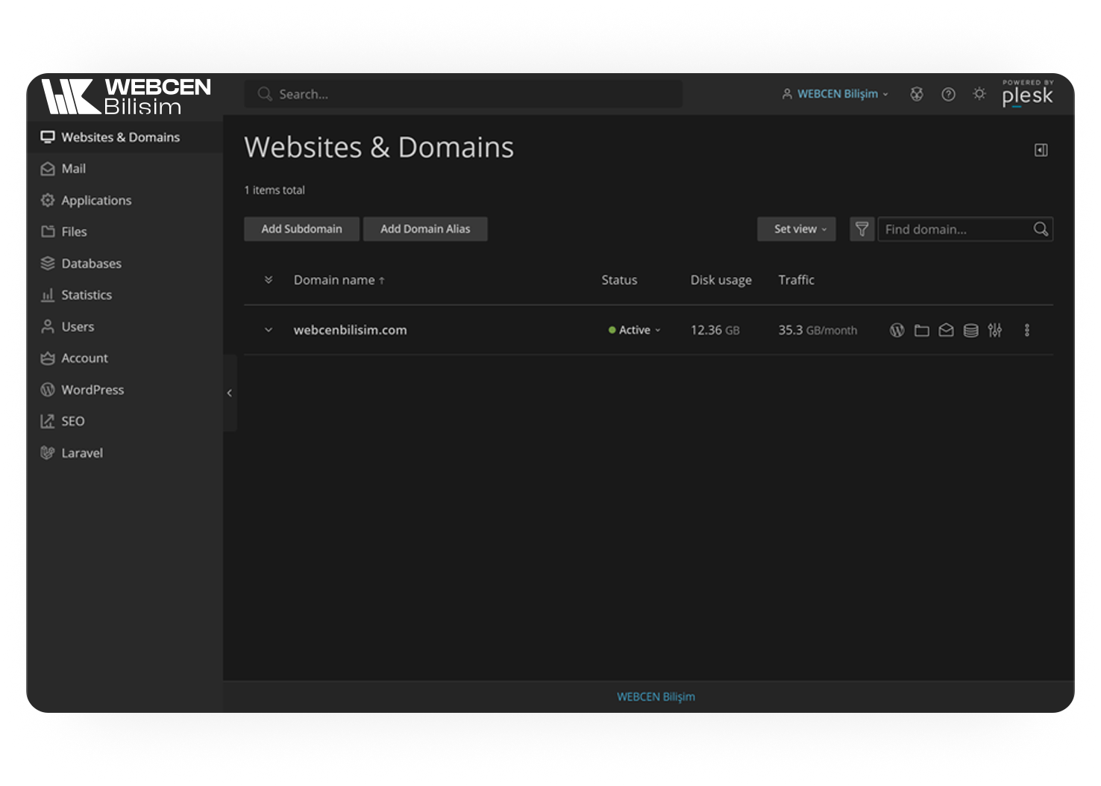Open the SEO section in the sidebar
The width and height of the screenshot is (1101, 786).
click(x=72, y=421)
